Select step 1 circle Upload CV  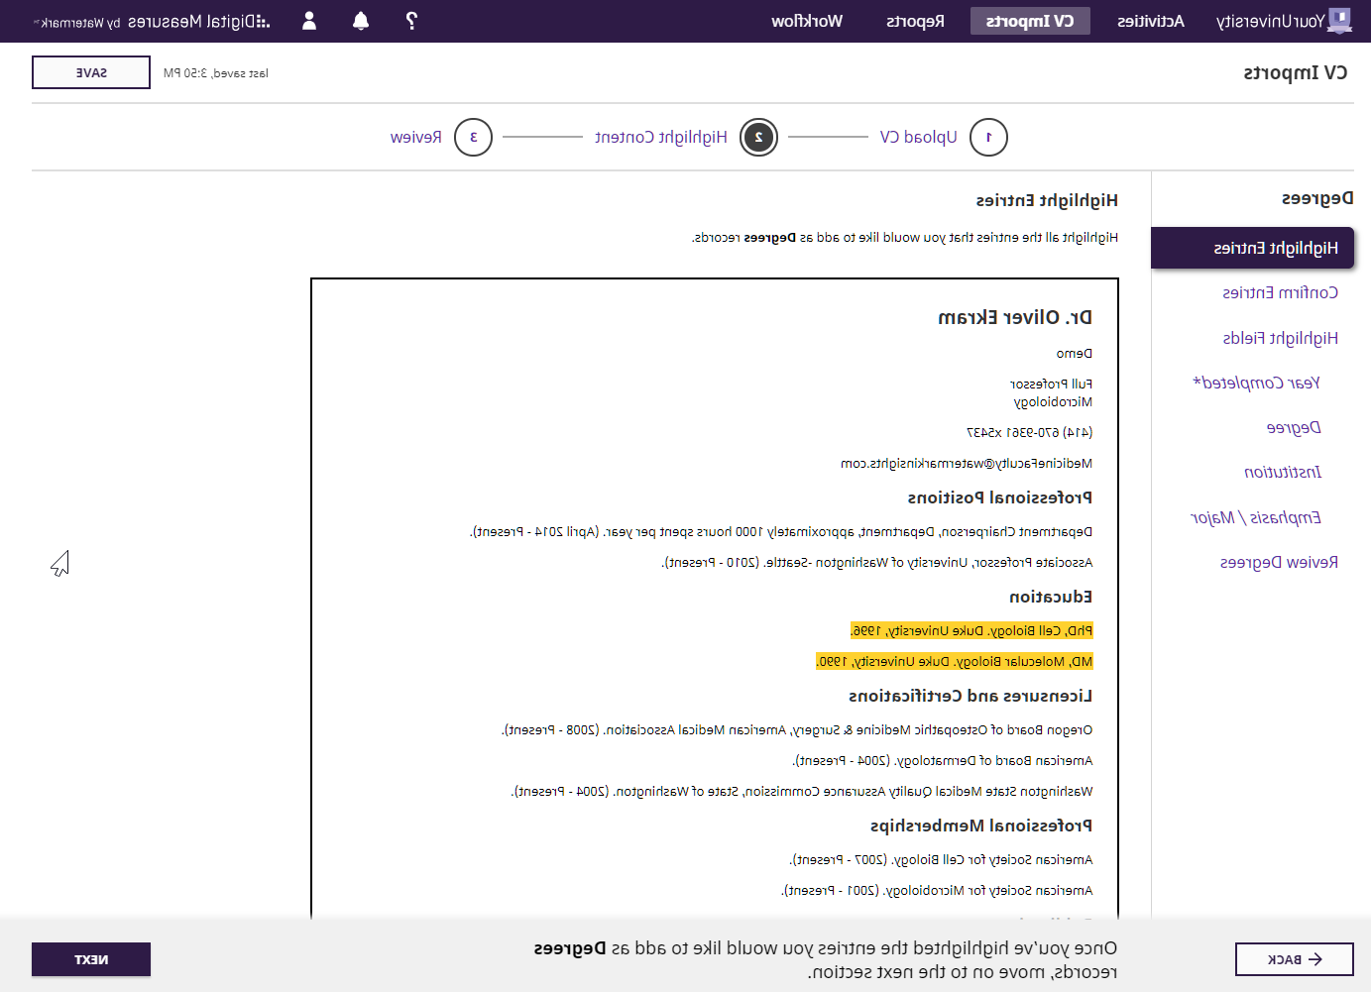[x=988, y=137]
